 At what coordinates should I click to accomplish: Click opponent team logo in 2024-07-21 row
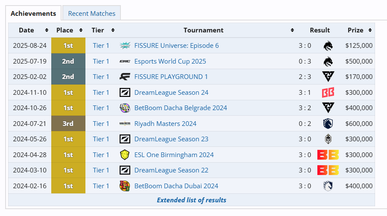tap(328, 124)
